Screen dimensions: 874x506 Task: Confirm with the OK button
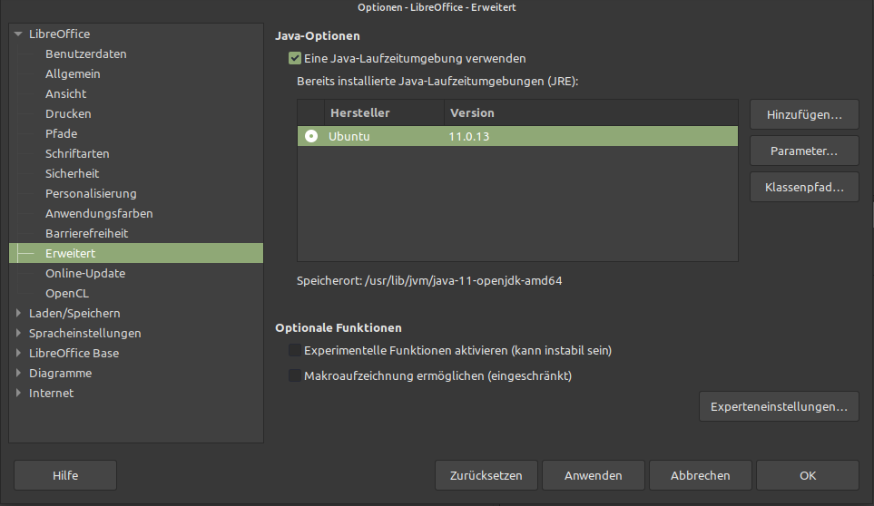tap(807, 475)
